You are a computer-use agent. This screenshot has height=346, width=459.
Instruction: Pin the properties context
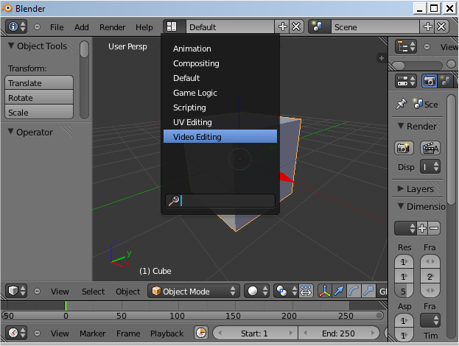[401, 104]
